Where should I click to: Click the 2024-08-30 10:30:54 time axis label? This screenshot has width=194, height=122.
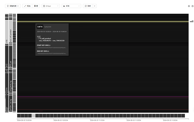click(x=24, y=120)
